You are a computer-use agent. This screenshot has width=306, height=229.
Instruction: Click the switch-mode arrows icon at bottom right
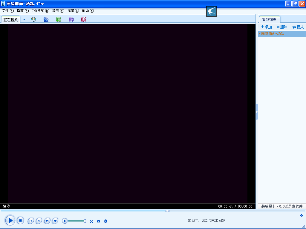pyautogui.click(x=302, y=215)
